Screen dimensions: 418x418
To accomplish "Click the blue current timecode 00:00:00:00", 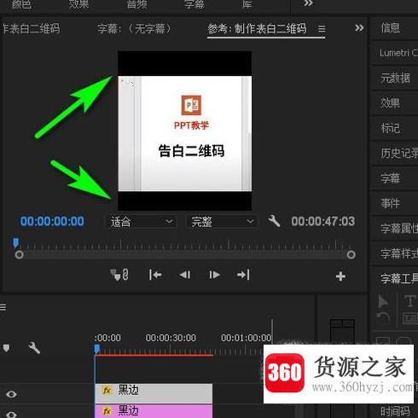I will (52, 221).
